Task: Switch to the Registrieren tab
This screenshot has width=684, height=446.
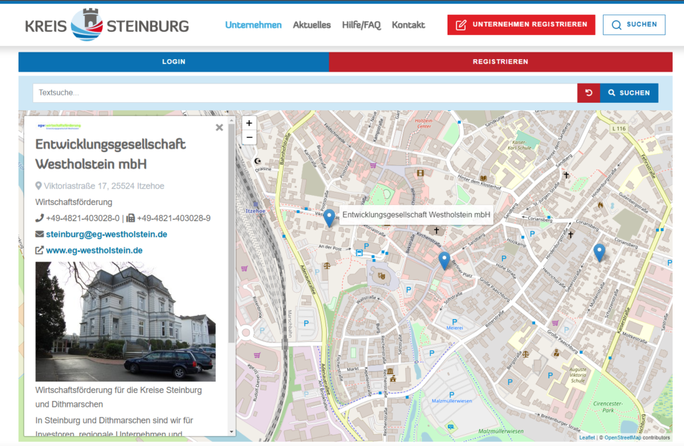Action: (500, 62)
